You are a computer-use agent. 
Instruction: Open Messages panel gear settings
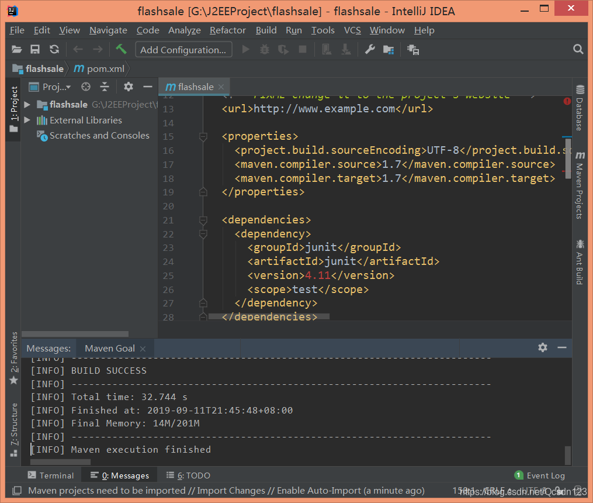[x=543, y=347]
